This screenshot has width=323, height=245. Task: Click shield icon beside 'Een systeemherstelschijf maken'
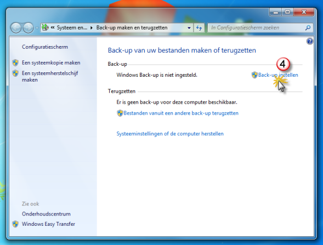(15, 73)
